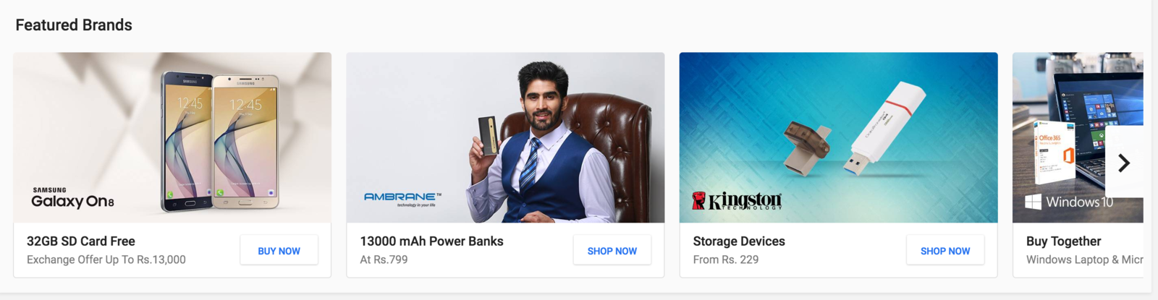Click the gold Samsung phone image
This screenshot has width=1158, height=300.
click(245, 142)
